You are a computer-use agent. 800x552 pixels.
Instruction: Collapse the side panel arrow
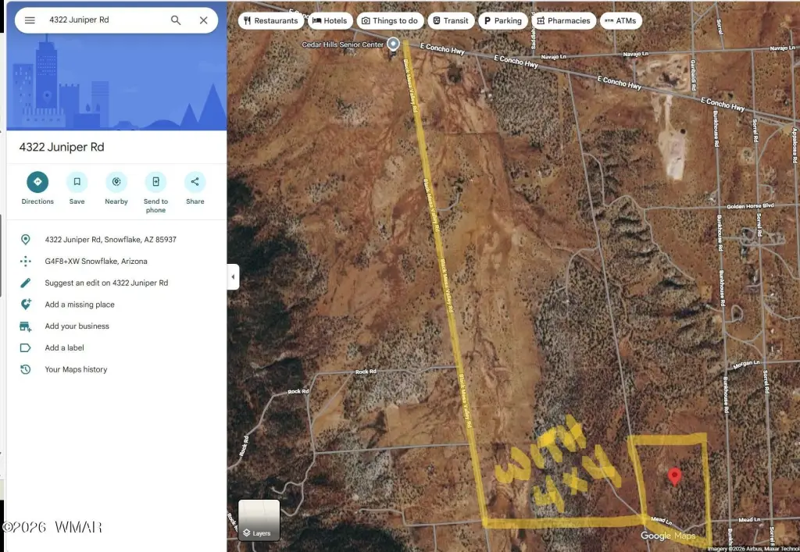[233, 276]
